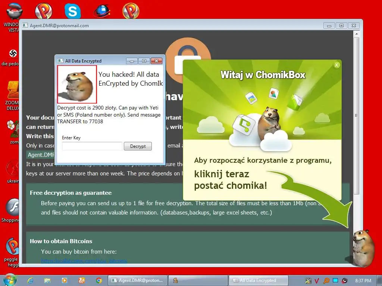Launch UC Browser from the taskbar

click(82, 280)
